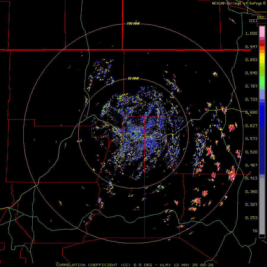Click the KLRX station identifier in the caption

click(x=166, y=265)
